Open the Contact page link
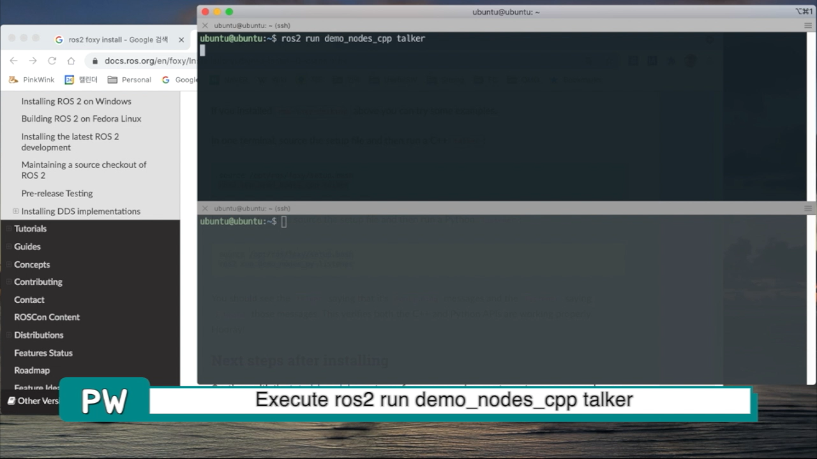 click(29, 300)
